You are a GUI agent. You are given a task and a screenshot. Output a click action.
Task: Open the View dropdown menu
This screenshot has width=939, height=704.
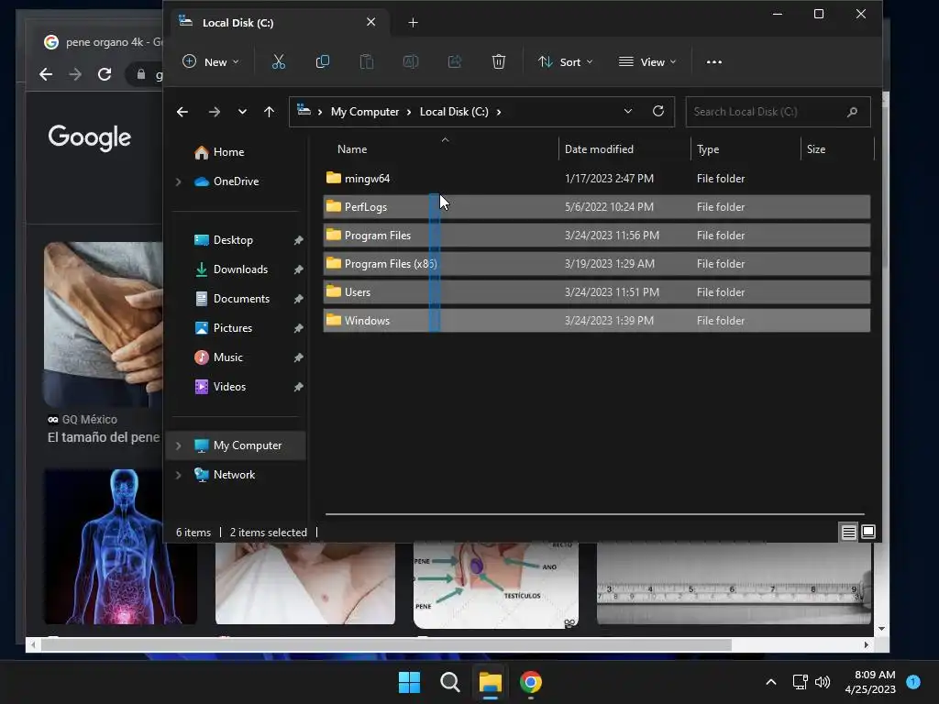647,61
